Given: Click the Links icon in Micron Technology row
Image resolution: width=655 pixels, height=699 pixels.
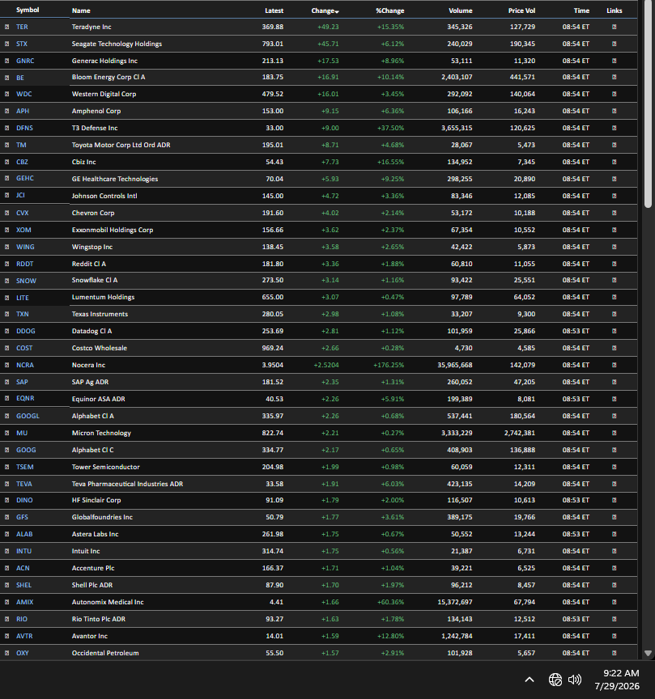Looking at the screenshot, I should [614, 433].
